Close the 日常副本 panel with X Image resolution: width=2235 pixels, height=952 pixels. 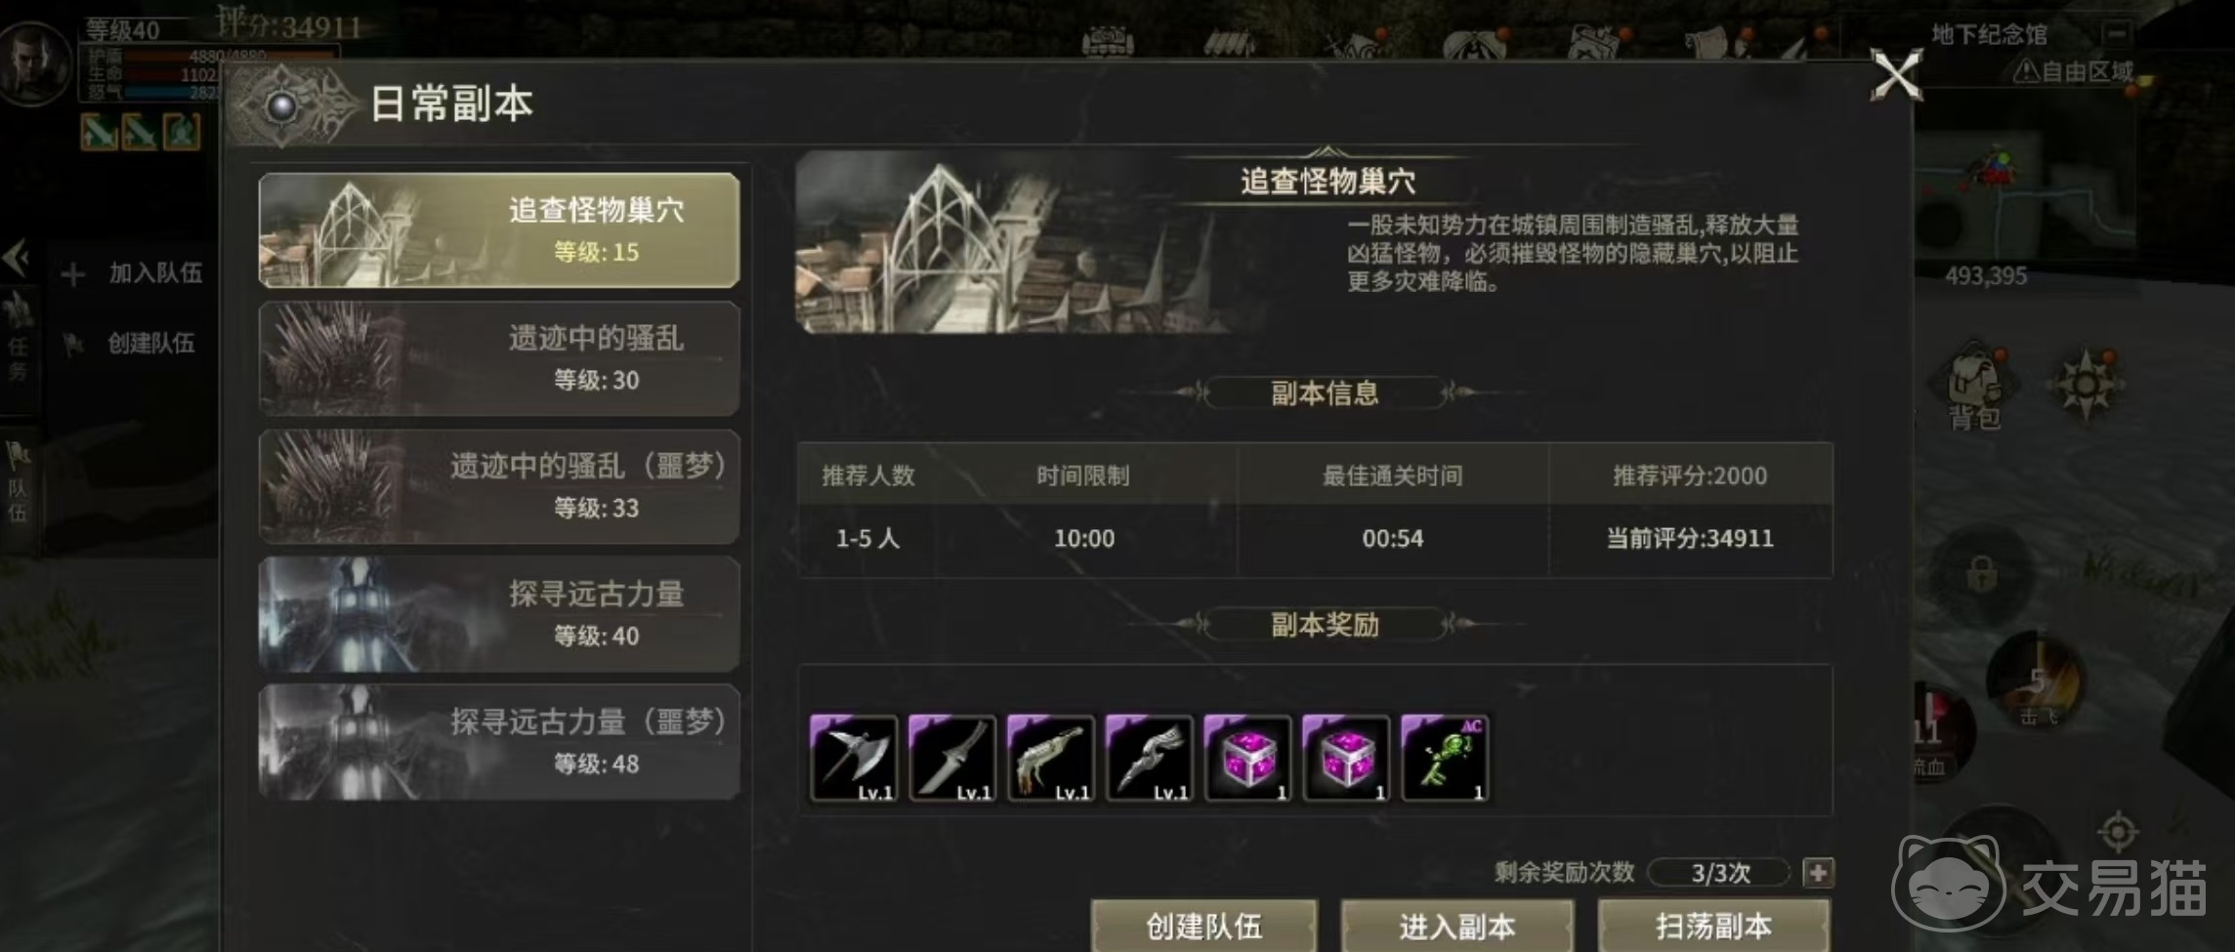[x=1896, y=75]
